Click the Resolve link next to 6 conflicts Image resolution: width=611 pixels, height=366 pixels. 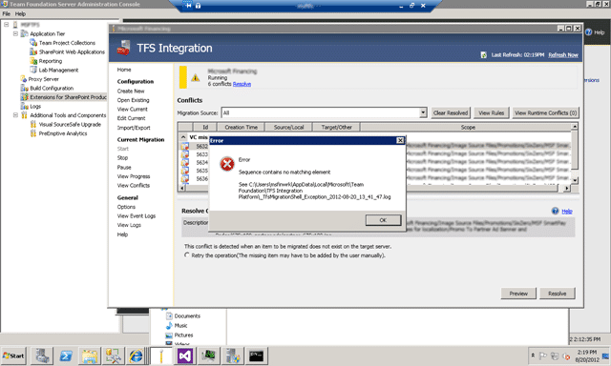tap(242, 84)
